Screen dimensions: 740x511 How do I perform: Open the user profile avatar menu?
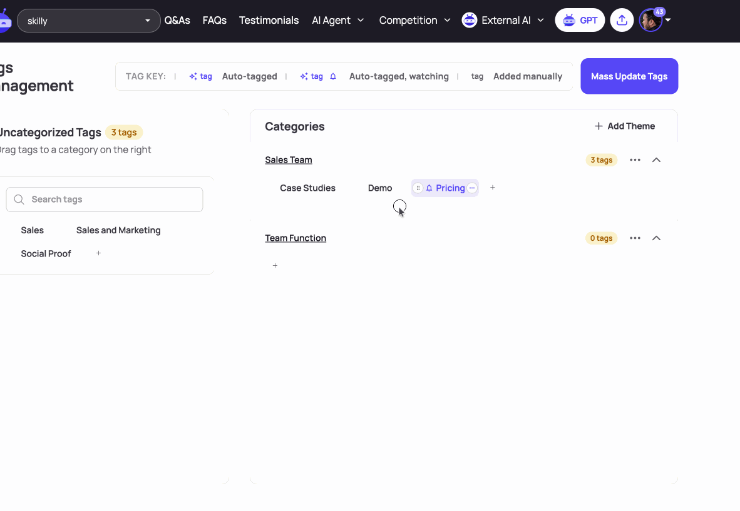[x=650, y=20]
